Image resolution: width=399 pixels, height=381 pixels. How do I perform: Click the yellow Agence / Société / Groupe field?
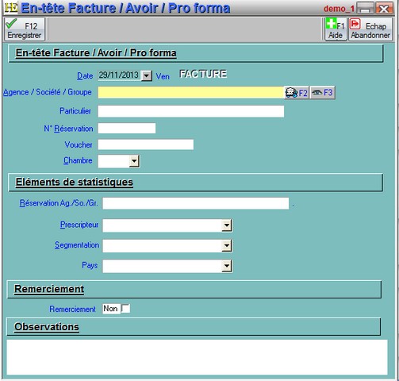point(191,93)
